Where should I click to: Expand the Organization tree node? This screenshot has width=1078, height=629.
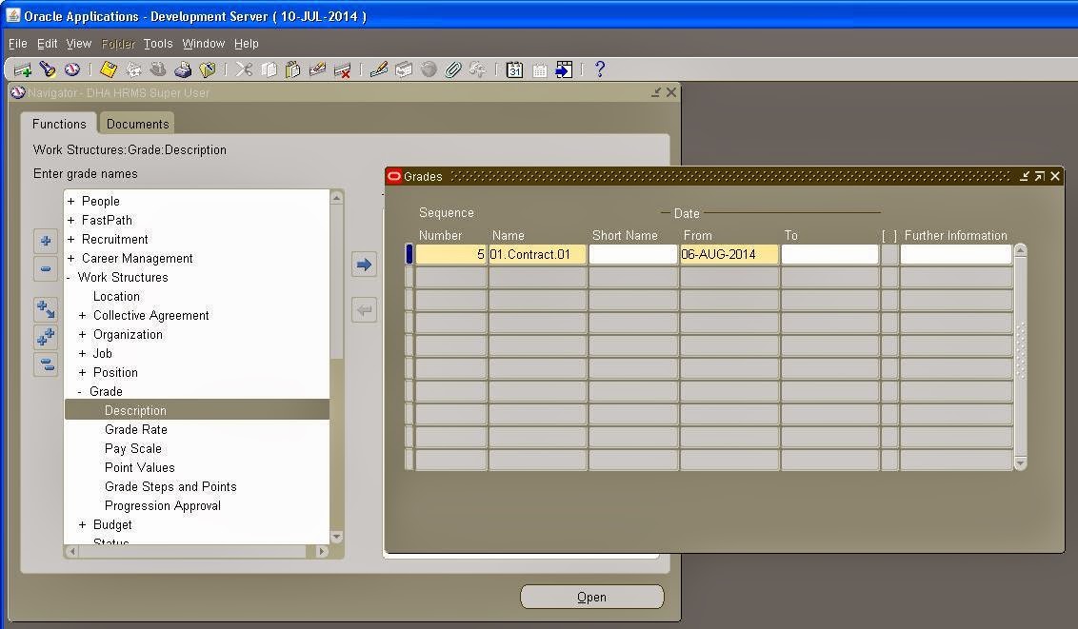click(83, 334)
